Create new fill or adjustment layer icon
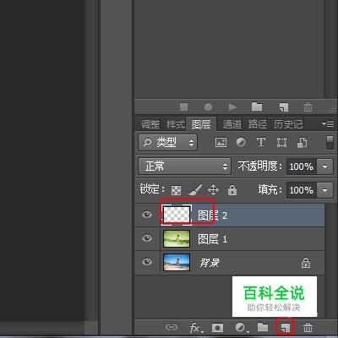Image resolution: width=338 pixels, height=338 pixels. (241, 328)
